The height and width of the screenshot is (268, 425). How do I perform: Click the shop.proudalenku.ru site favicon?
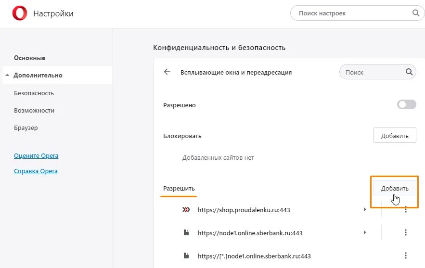[x=186, y=210]
